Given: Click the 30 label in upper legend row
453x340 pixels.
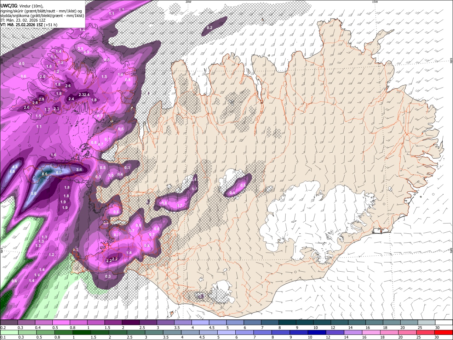Looking at the screenshot, I should tap(437, 328).
